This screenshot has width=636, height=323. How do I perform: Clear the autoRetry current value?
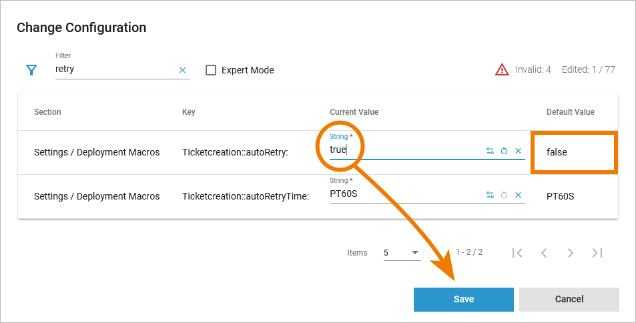point(518,151)
